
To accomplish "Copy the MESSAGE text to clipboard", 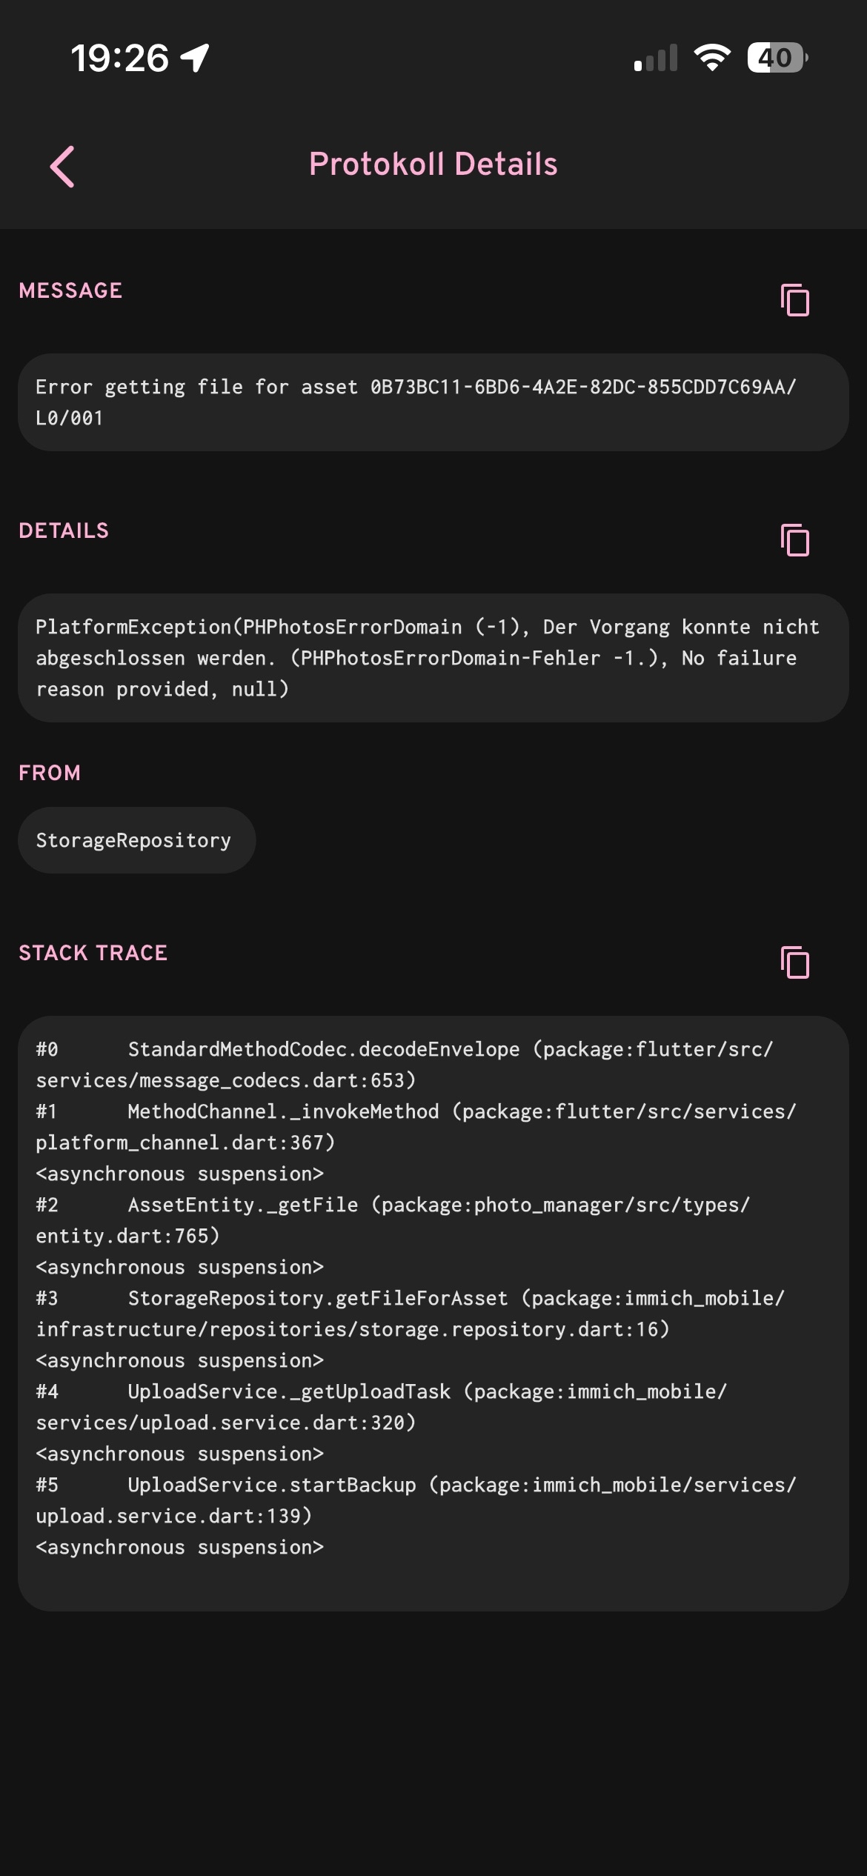I will click(x=794, y=300).
